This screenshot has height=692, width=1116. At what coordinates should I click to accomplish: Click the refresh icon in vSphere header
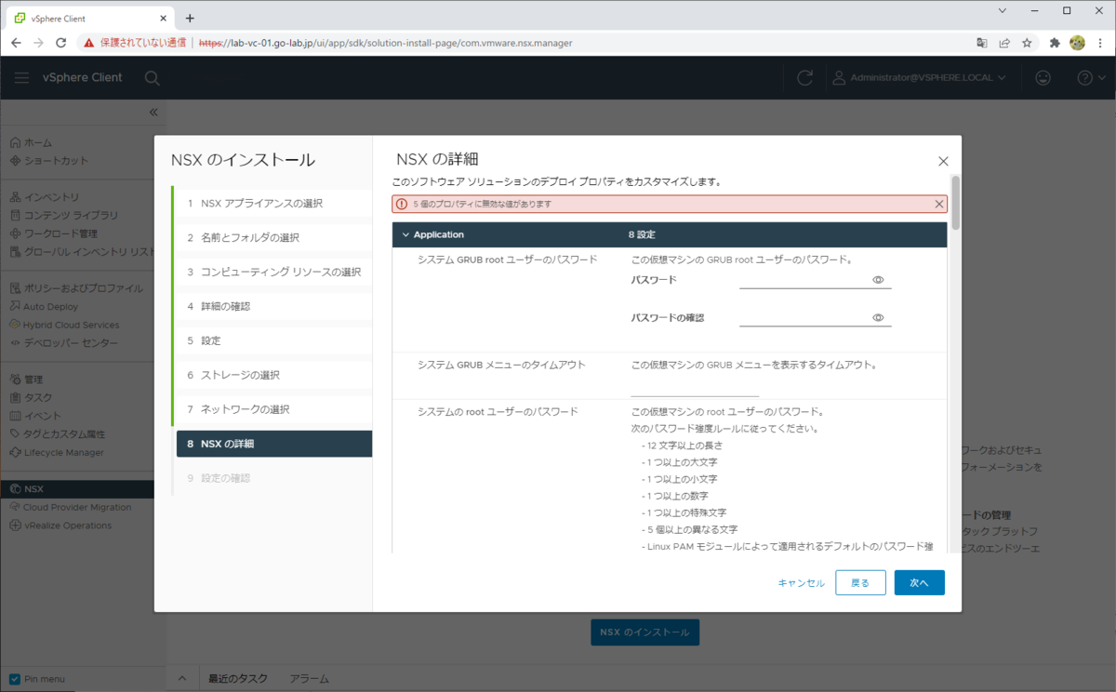805,78
